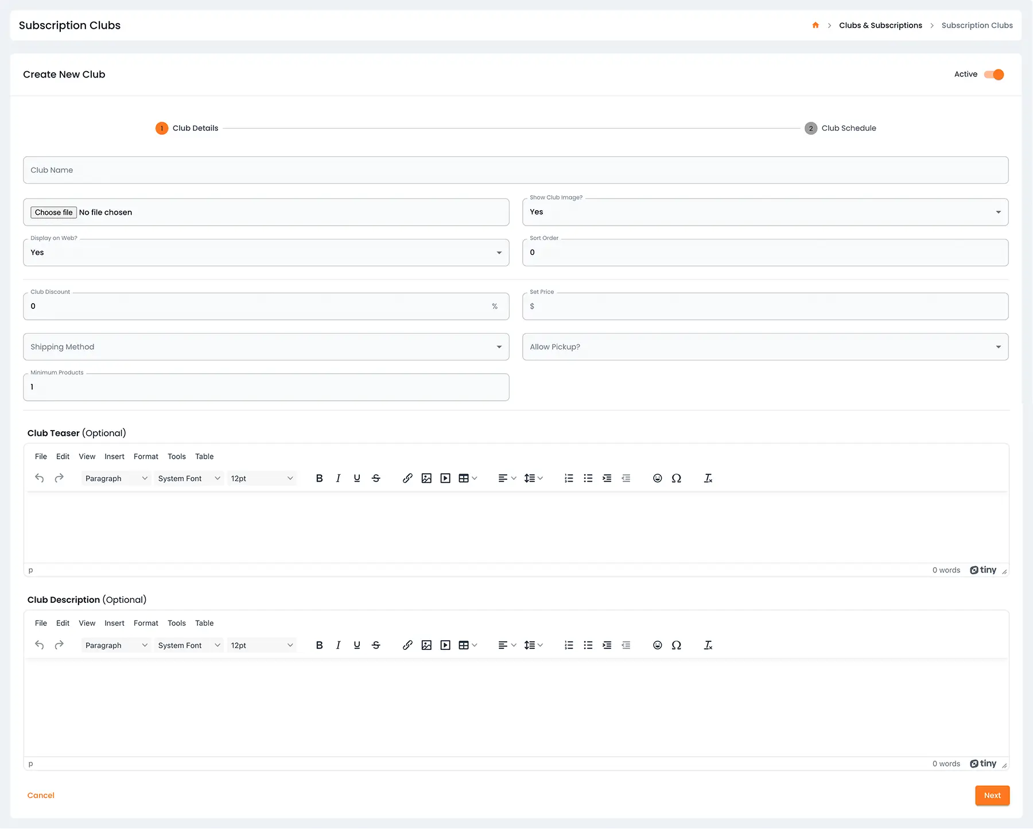Emoji picker in Club Description editor

click(658, 645)
